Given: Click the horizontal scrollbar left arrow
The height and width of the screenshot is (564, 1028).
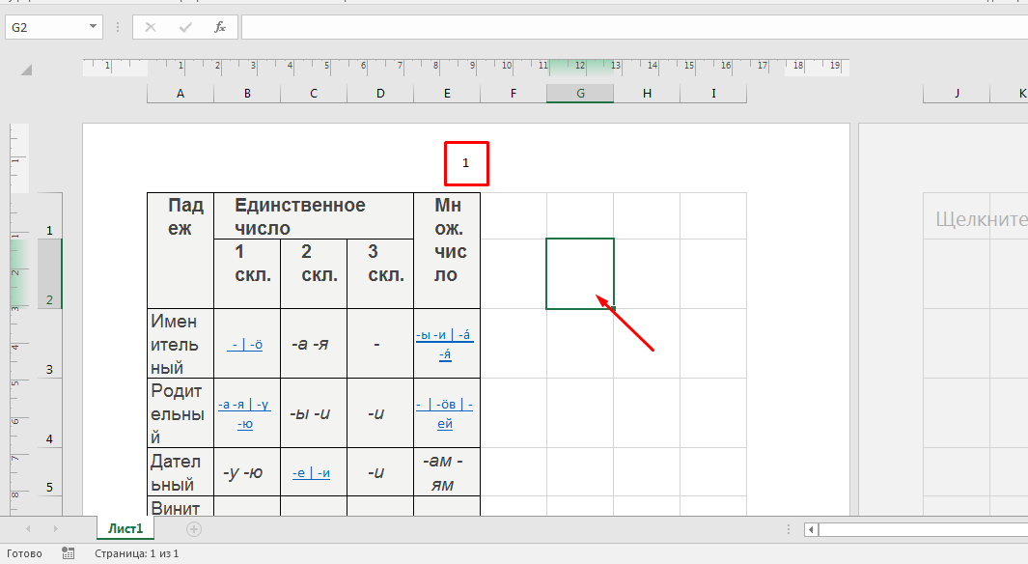Looking at the screenshot, I should [x=812, y=529].
